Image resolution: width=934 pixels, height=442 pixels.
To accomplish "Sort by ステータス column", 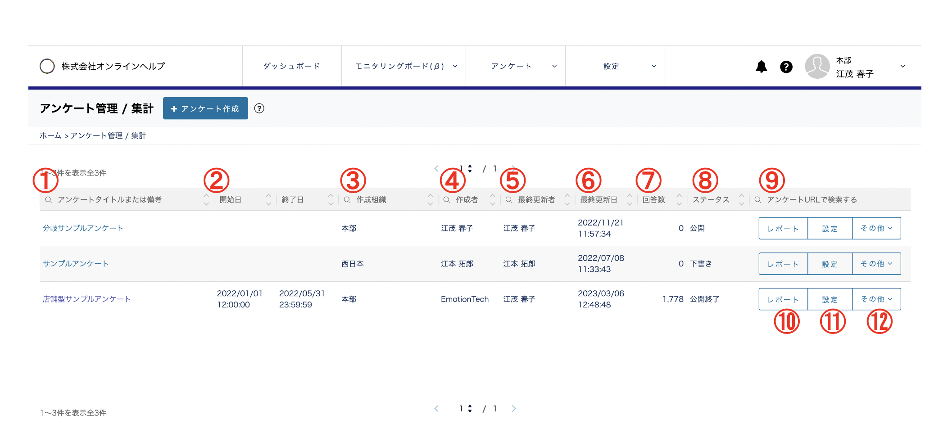I will coord(741,200).
